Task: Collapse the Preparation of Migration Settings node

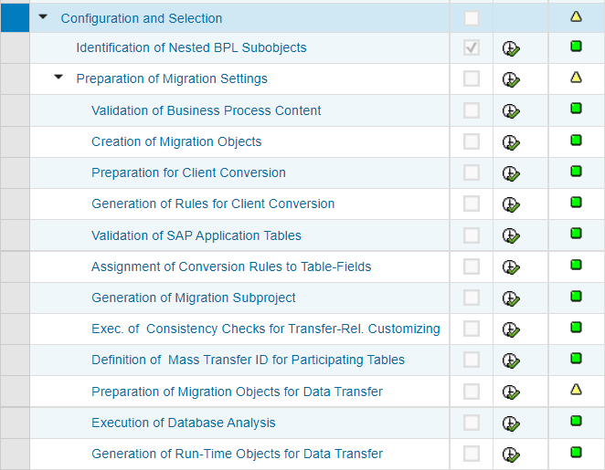Action: (58, 77)
